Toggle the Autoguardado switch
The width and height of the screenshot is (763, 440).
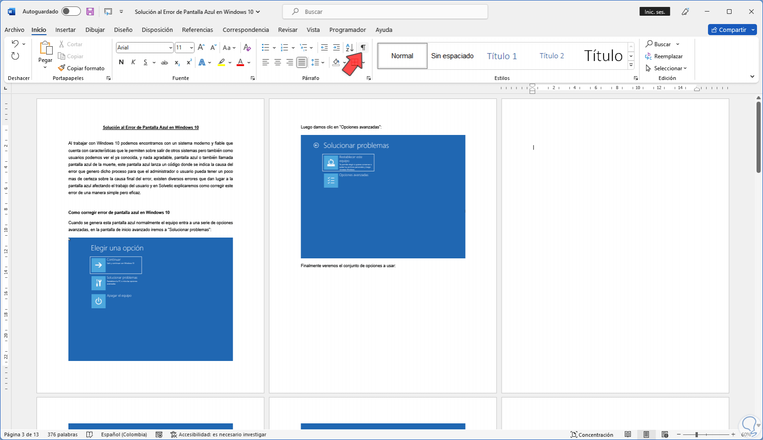click(x=71, y=12)
